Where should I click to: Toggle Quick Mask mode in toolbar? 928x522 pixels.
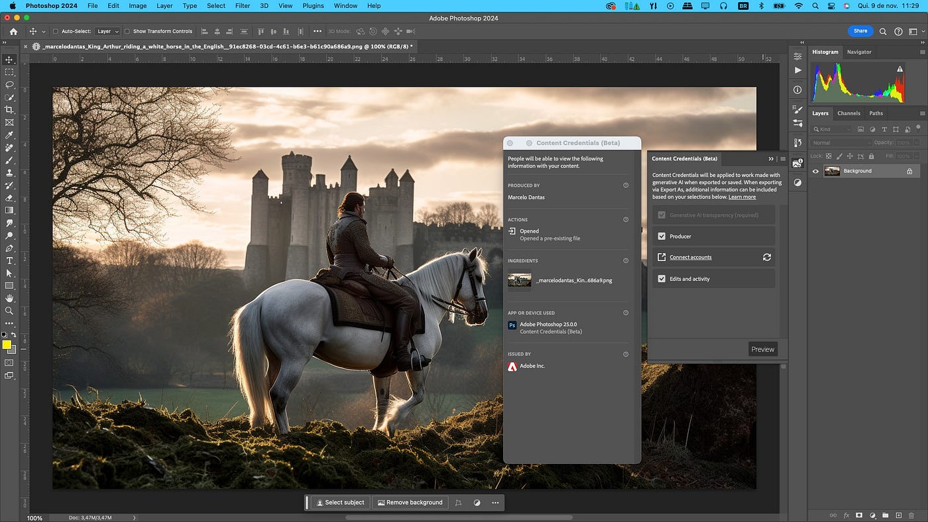click(9, 363)
